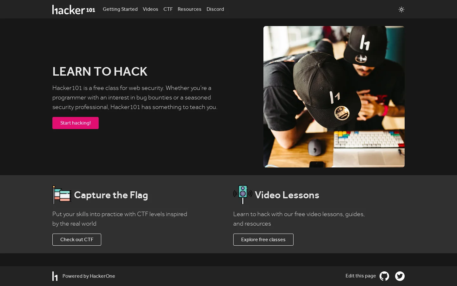Open the CTF navigation item
The height and width of the screenshot is (286, 457).
tap(168, 9)
